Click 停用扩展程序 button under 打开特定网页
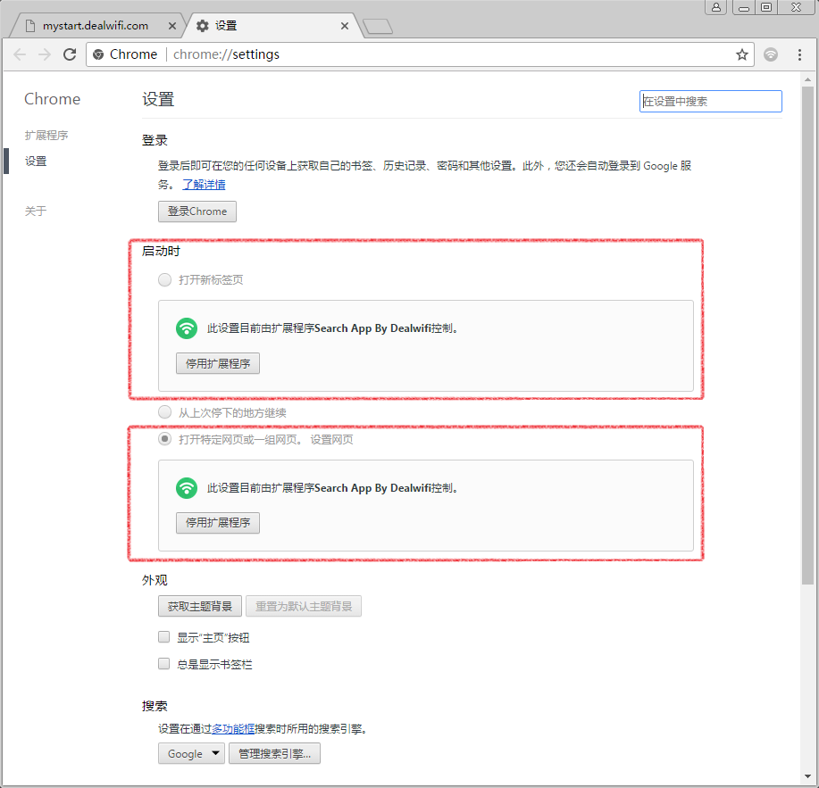819x788 pixels. click(x=218, y=523)
